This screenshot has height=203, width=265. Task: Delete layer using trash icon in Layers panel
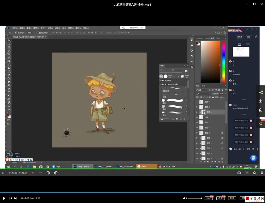click(x=223, y=162)
